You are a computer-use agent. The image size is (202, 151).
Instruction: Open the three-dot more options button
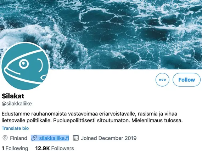click(x=162, y=80)
